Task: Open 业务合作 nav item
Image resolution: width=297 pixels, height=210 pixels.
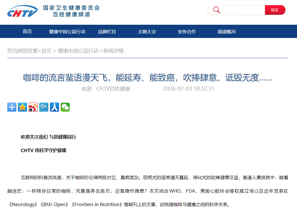Action: [187, 32]
